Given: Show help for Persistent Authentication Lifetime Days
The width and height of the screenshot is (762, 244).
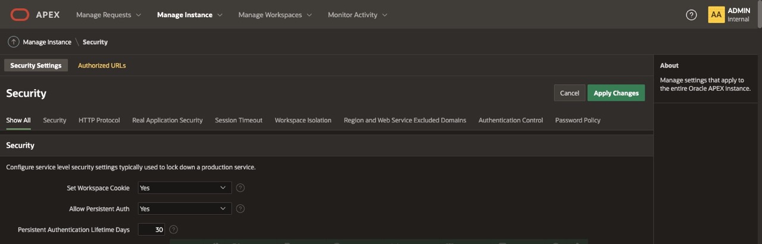Looking at the screenshot, I should click(x=173, y=230).
